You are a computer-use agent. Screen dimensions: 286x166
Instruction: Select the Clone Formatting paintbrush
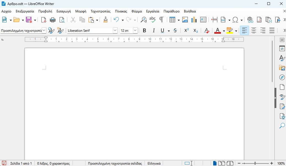105,20
